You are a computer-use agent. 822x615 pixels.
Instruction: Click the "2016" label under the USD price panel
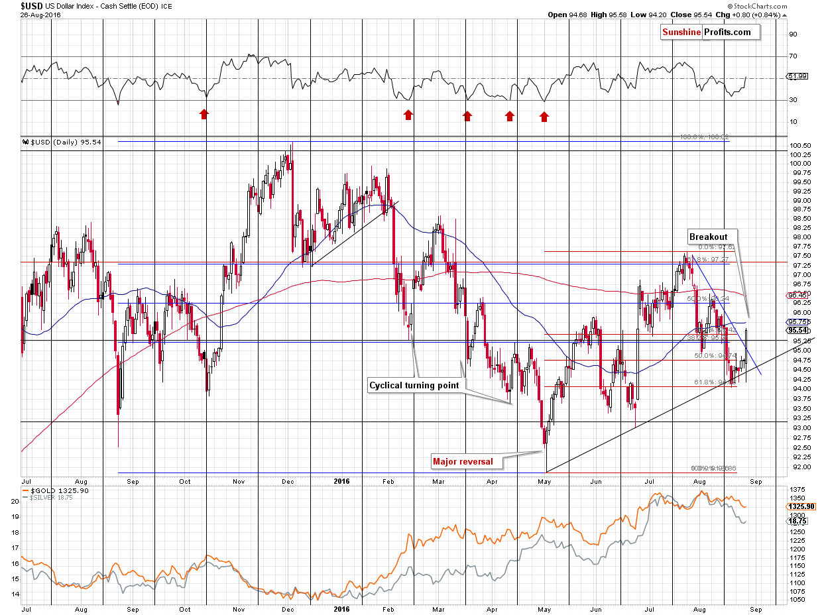coord(342,480)
